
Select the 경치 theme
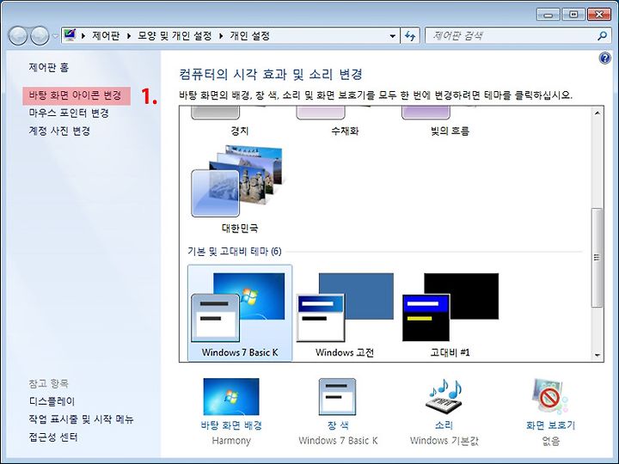(x=239, y=121)
